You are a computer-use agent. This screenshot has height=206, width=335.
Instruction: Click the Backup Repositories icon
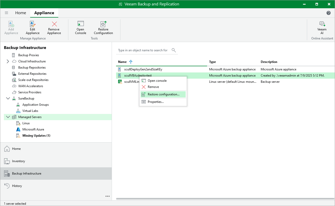pyautogui.click(x=14, y=68)
